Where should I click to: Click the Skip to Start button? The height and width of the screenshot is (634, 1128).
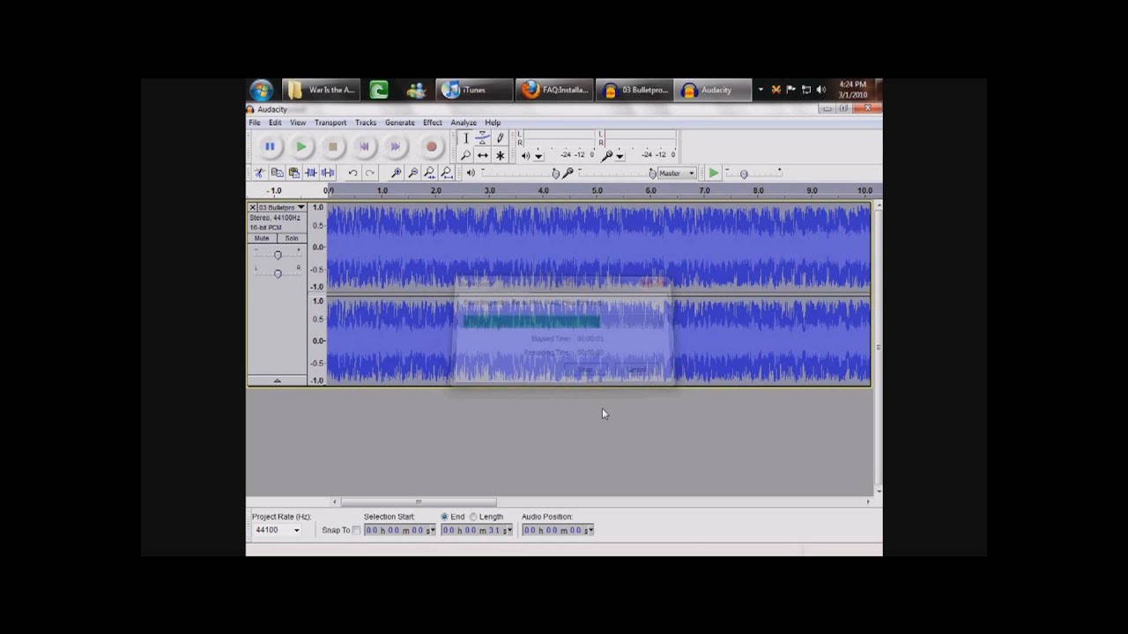(x=364, y=147)
